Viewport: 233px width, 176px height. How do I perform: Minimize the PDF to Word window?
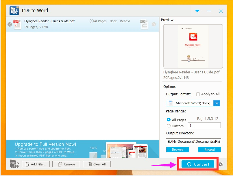click(x=209, y=11)
